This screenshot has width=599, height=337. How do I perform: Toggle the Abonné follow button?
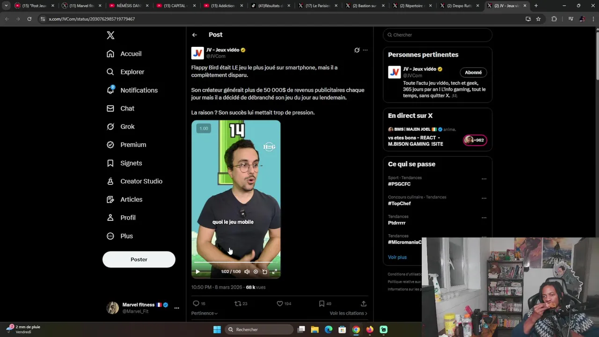pos(473,73)
